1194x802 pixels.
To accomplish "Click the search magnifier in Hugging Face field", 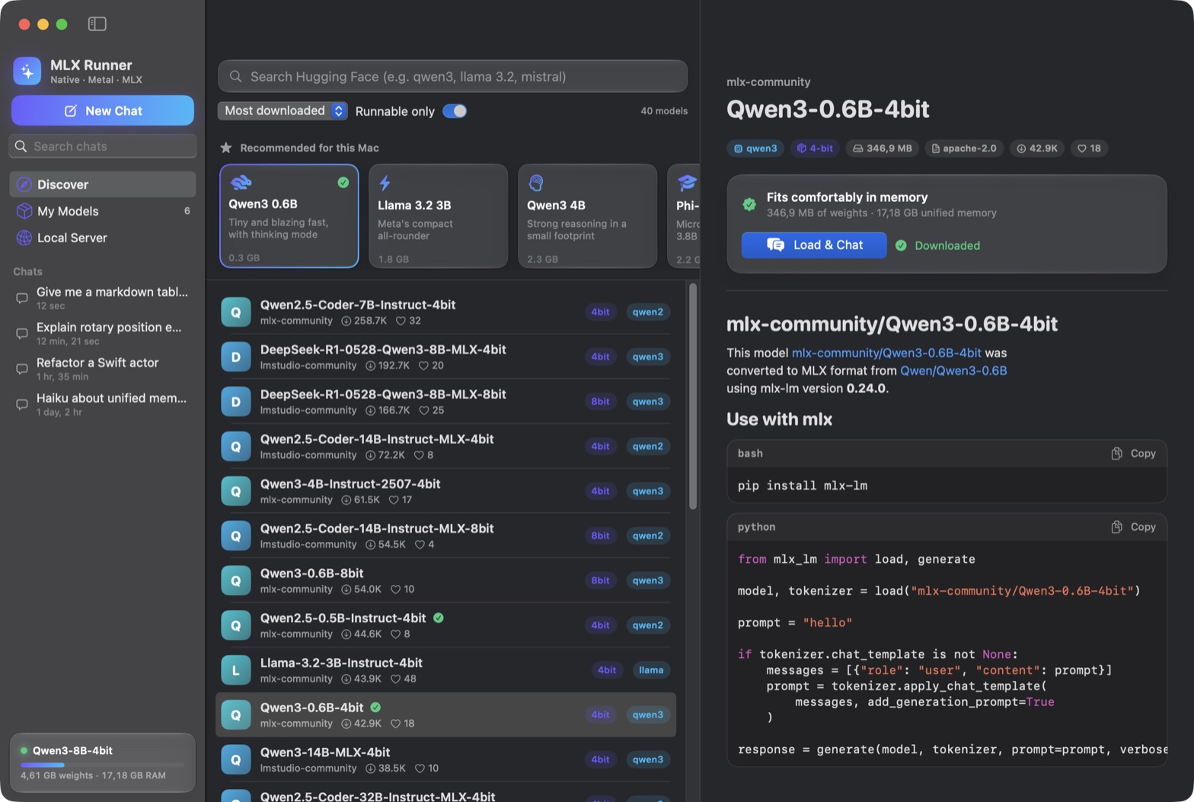I will 236,77.
